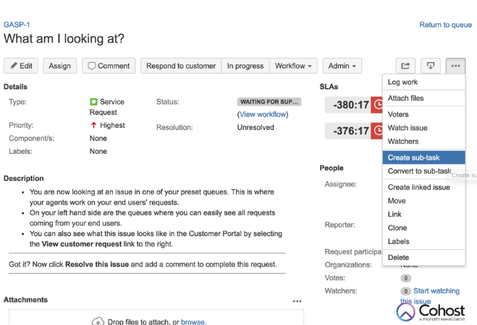This screenshot has width=477, height=325.
Task: Click the export/download icon button
Action: tap(431, 66)
